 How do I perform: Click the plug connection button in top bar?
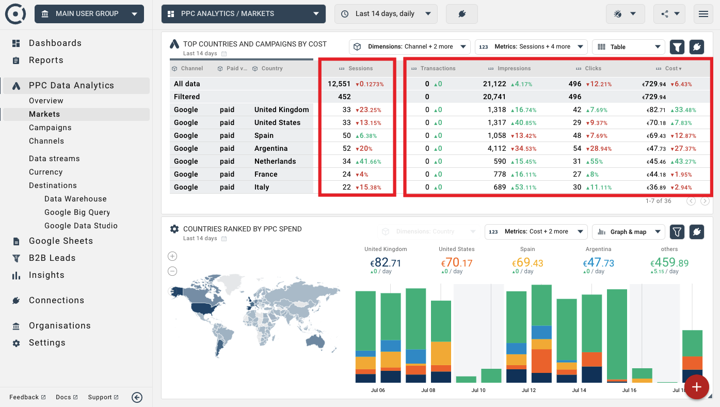(x=462, y=14)
